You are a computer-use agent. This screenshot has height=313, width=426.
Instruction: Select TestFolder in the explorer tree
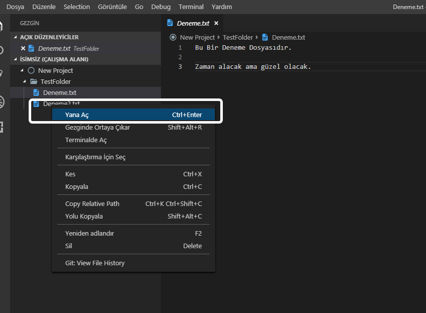pos(55,81)
